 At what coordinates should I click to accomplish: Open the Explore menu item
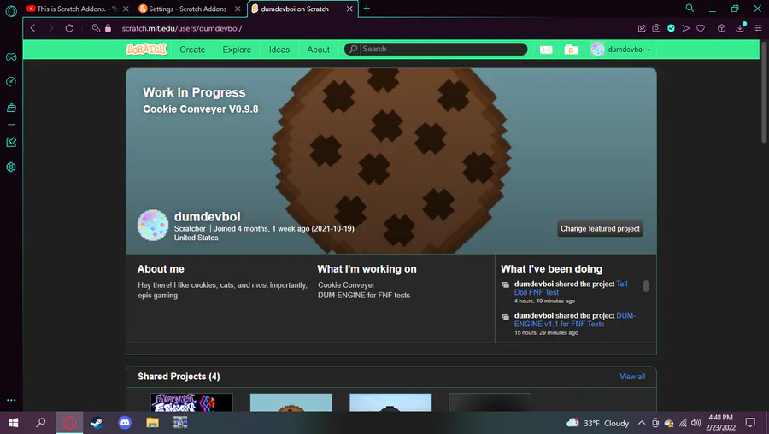pos(237,50)
